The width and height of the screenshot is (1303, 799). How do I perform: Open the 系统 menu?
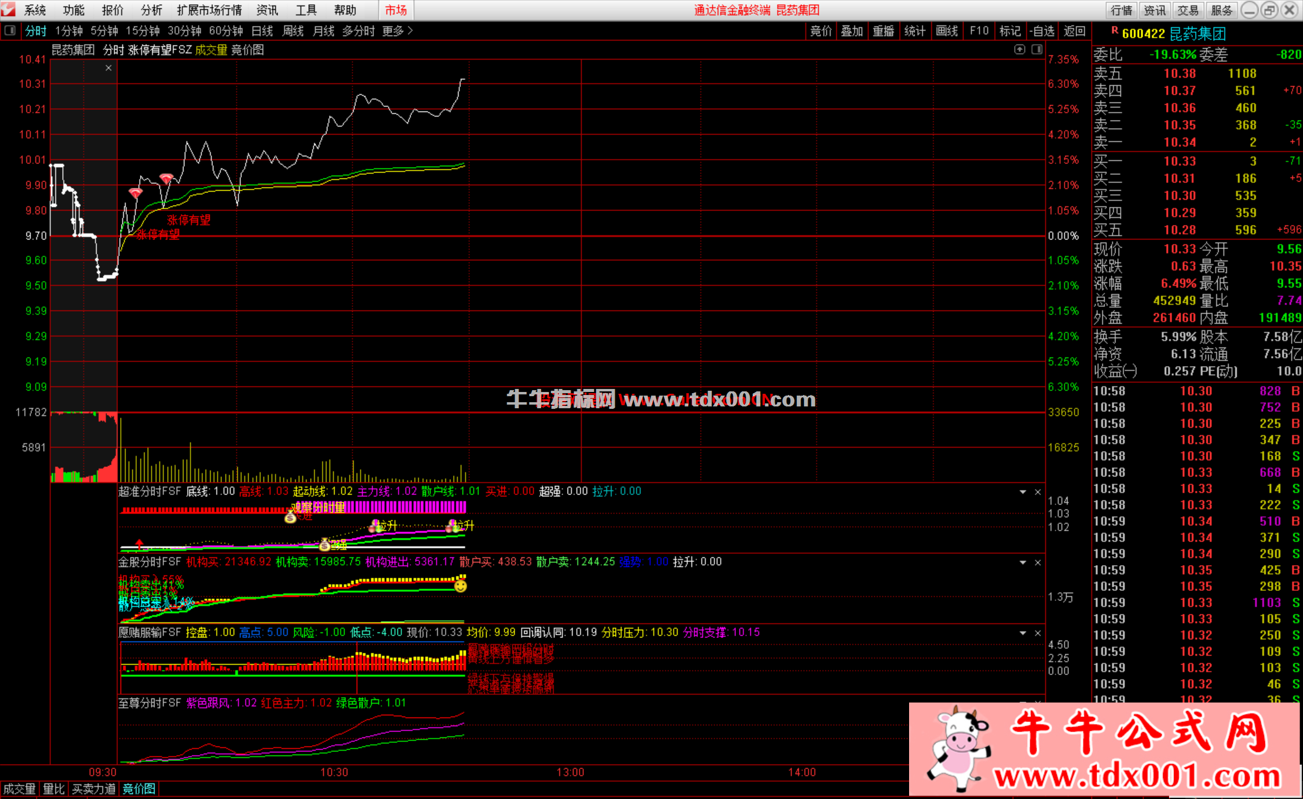pos(35,10)
